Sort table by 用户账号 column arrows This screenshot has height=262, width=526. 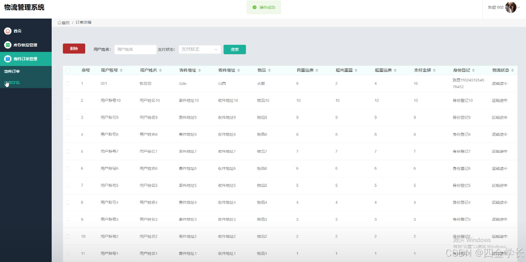pos(121,70)
